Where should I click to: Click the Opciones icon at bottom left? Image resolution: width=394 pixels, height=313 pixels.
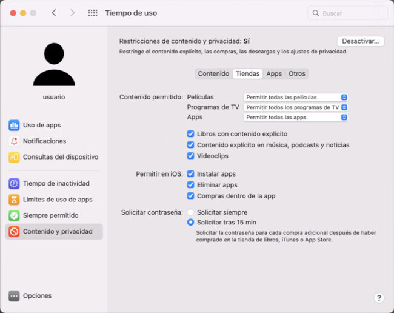14,296
